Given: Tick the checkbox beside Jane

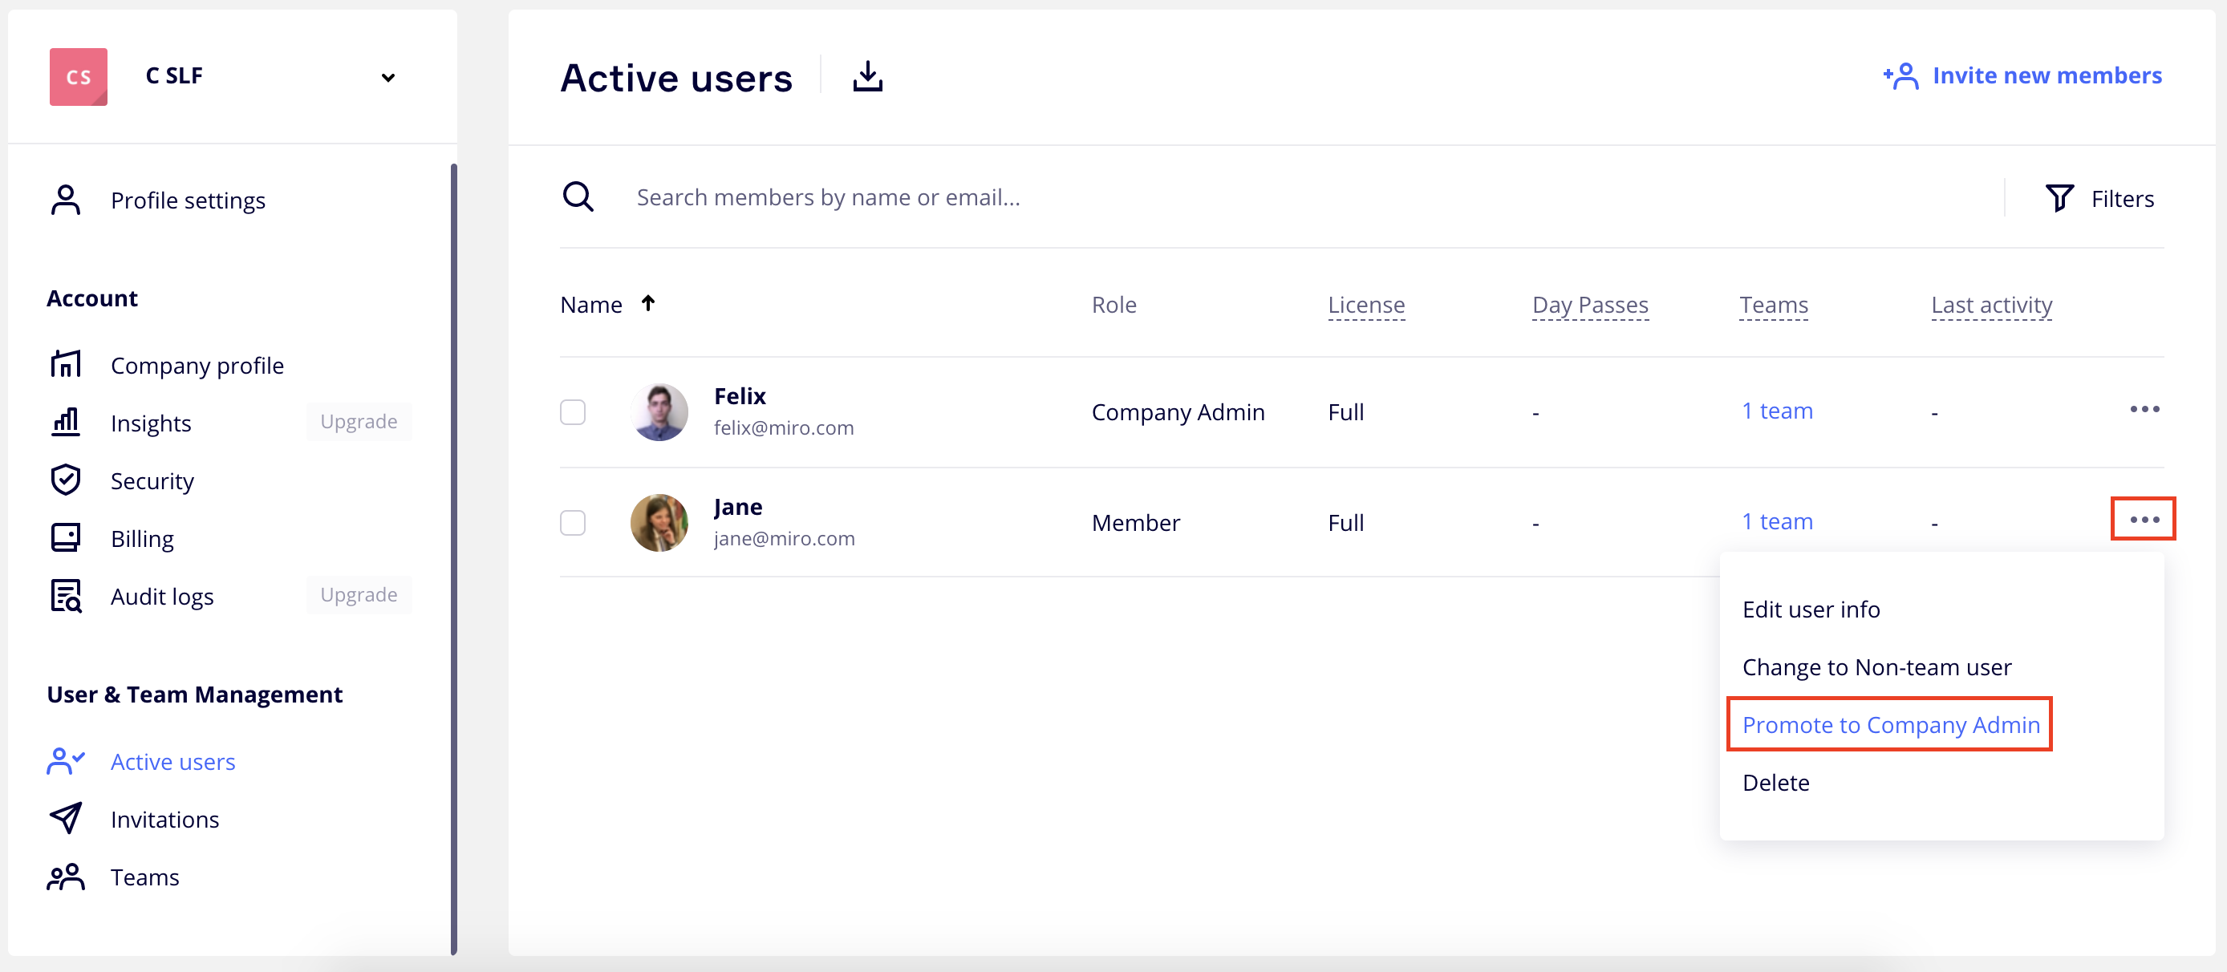Looking at the screenshot, I should click(572, 523).
